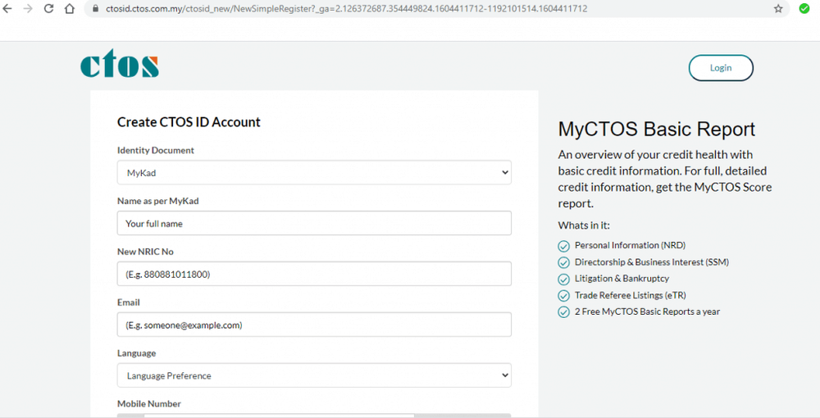Viewport: 820px width, 418px height.
Task: Click 2 Free MyCTOS Basic Reports a year
Action: (x=648, y=311)
